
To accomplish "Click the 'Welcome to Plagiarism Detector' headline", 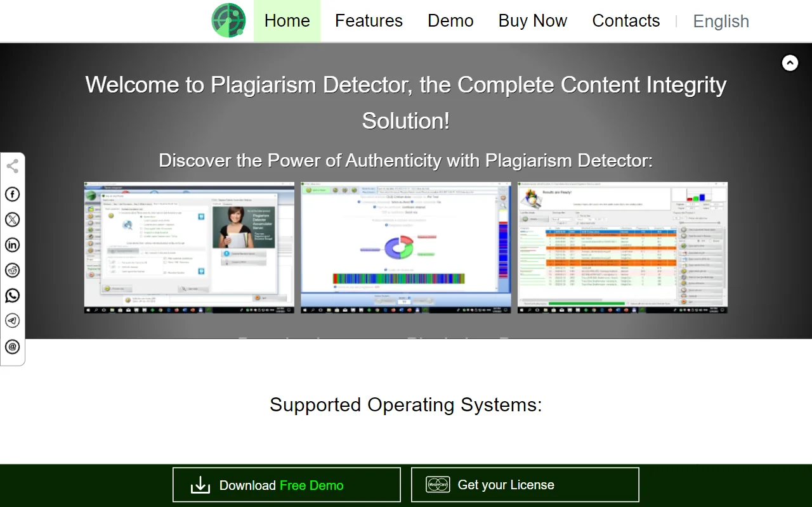I will click(406, 103).
